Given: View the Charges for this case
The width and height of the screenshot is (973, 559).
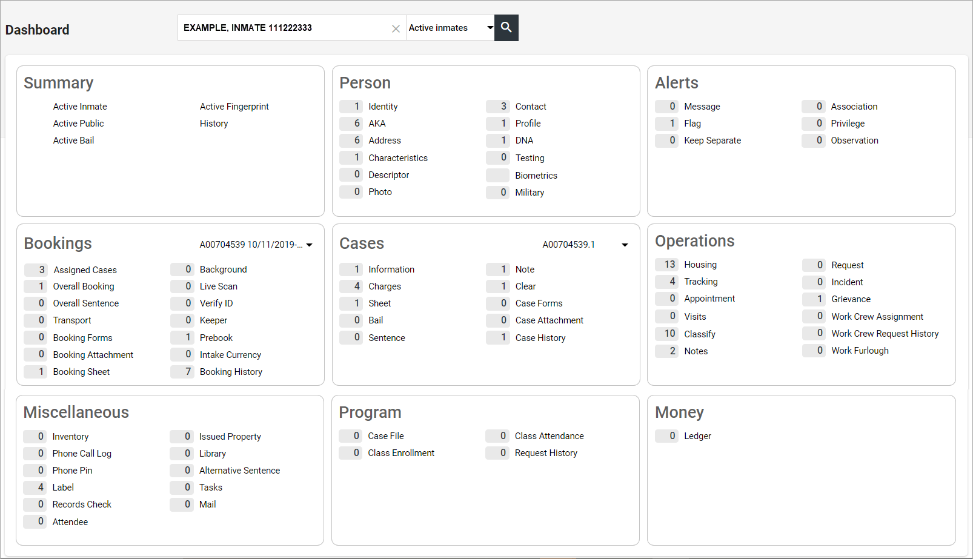Looking at the screenshot, I should click(x=385, y=286).
